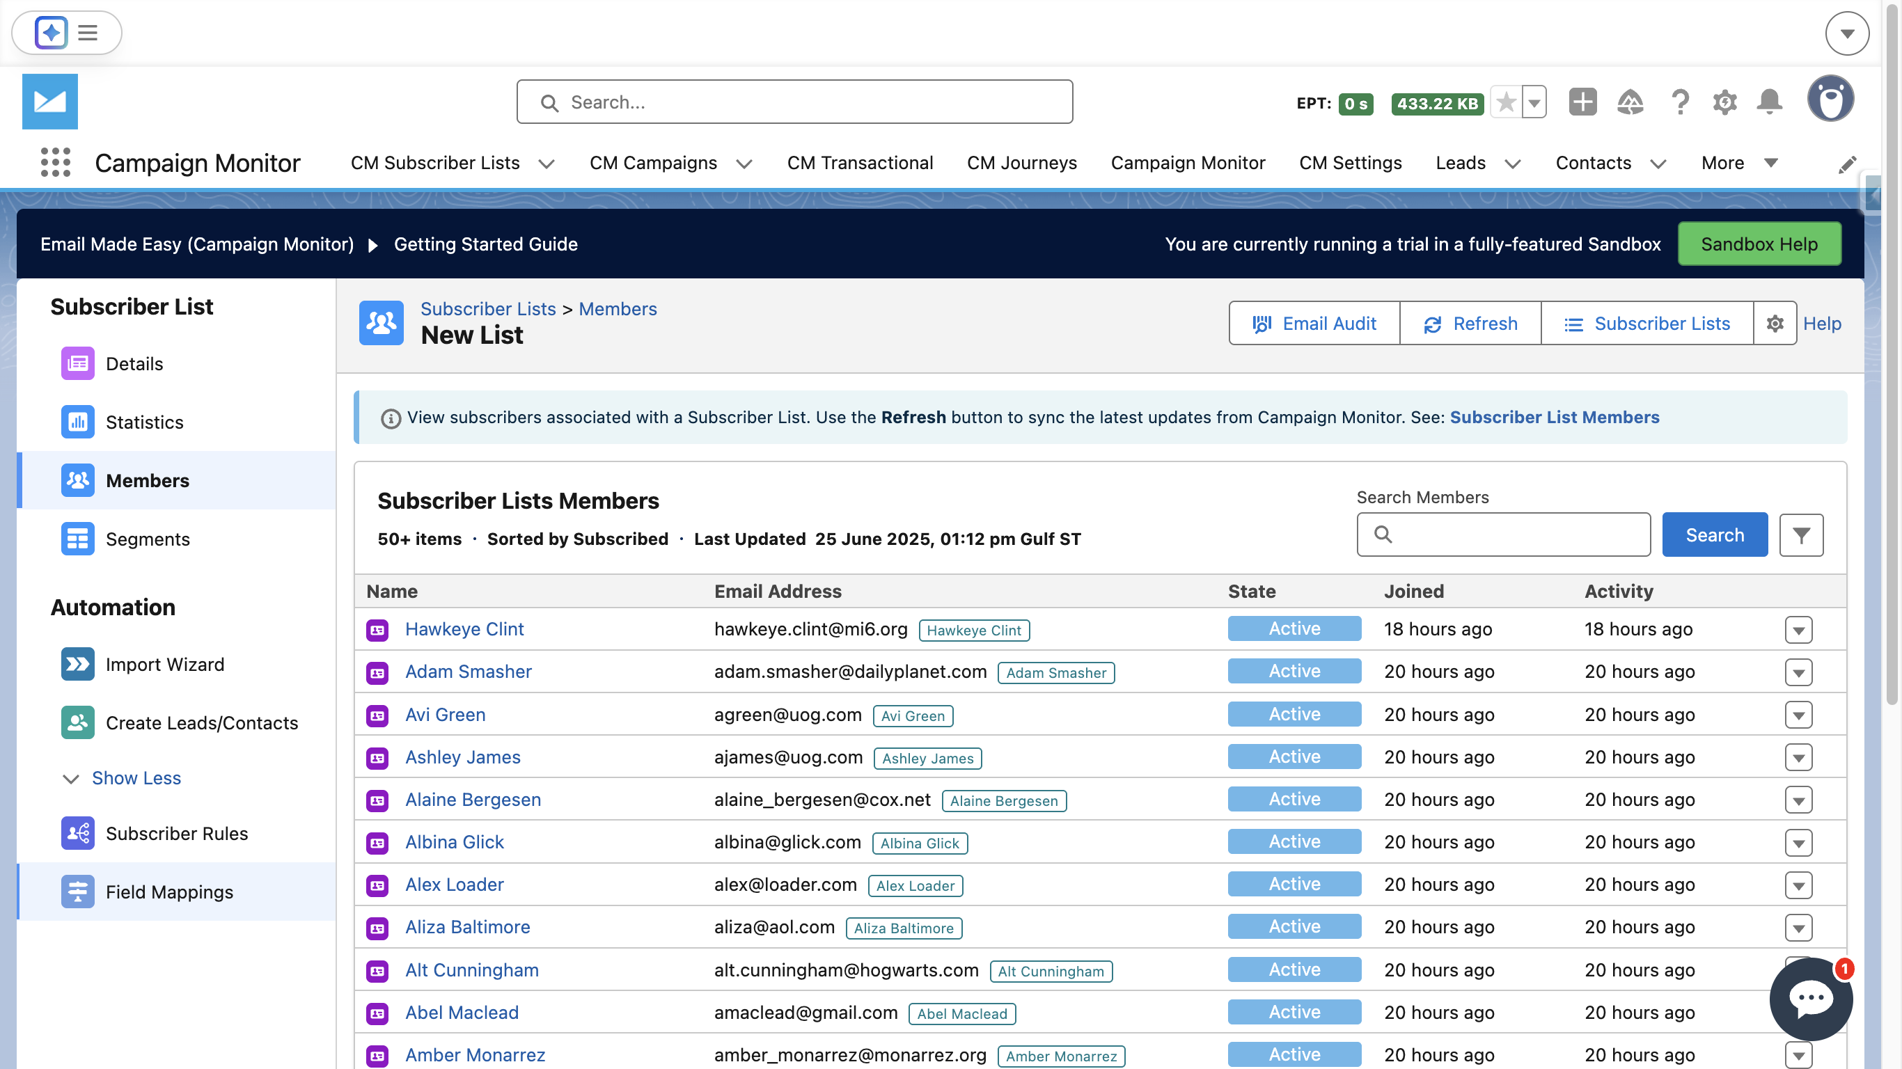1902x1069 pixels.
Task: Click the Statistics chart icon
Action: pyautogui.click(x=77, y=422)
